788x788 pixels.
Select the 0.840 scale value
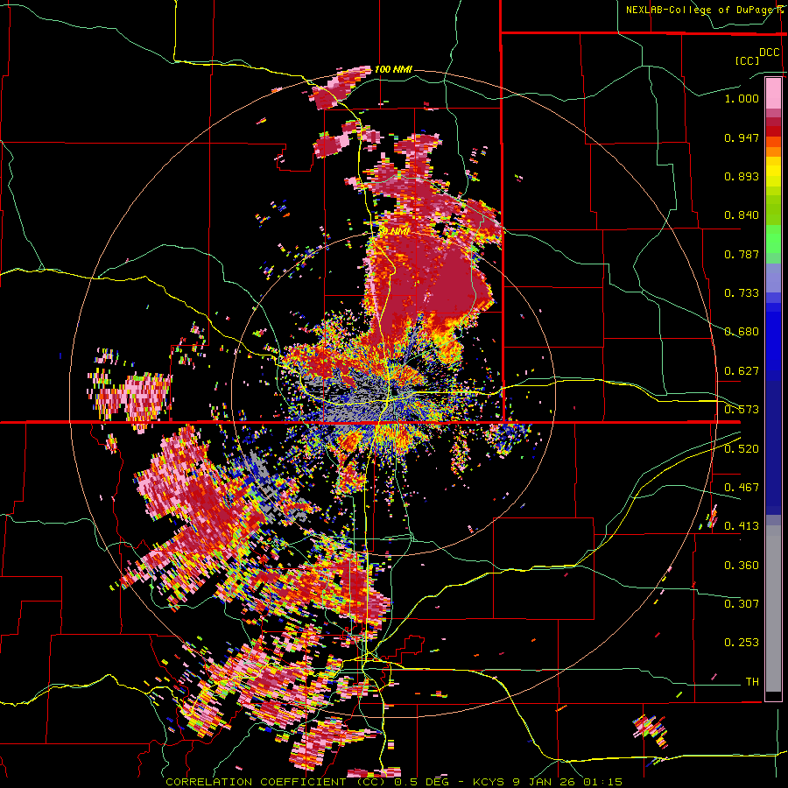pyautogui.click(x=742, y=215)
